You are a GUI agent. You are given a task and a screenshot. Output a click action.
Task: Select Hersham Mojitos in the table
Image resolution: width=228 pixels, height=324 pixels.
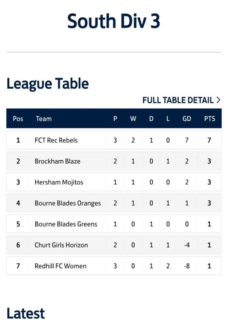pos(59,182)
